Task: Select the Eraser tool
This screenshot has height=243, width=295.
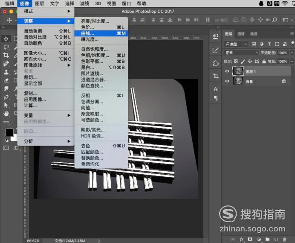Action: pos(6,80)
